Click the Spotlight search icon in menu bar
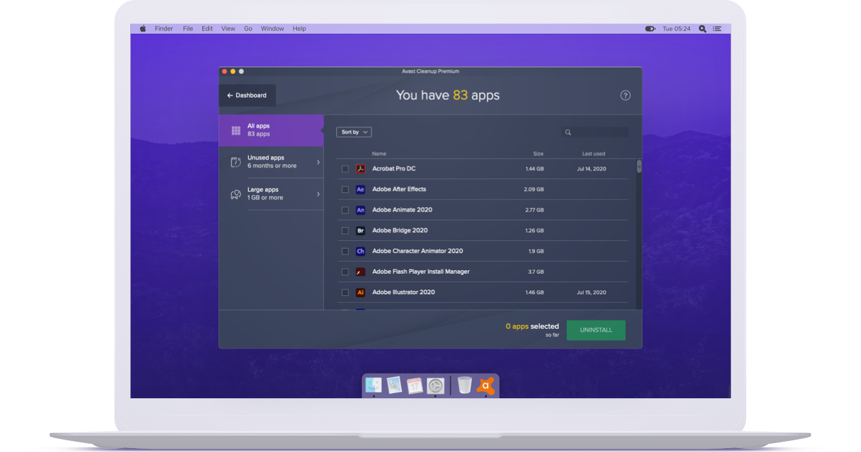This screenshot has height=452, width=861. 702,28
